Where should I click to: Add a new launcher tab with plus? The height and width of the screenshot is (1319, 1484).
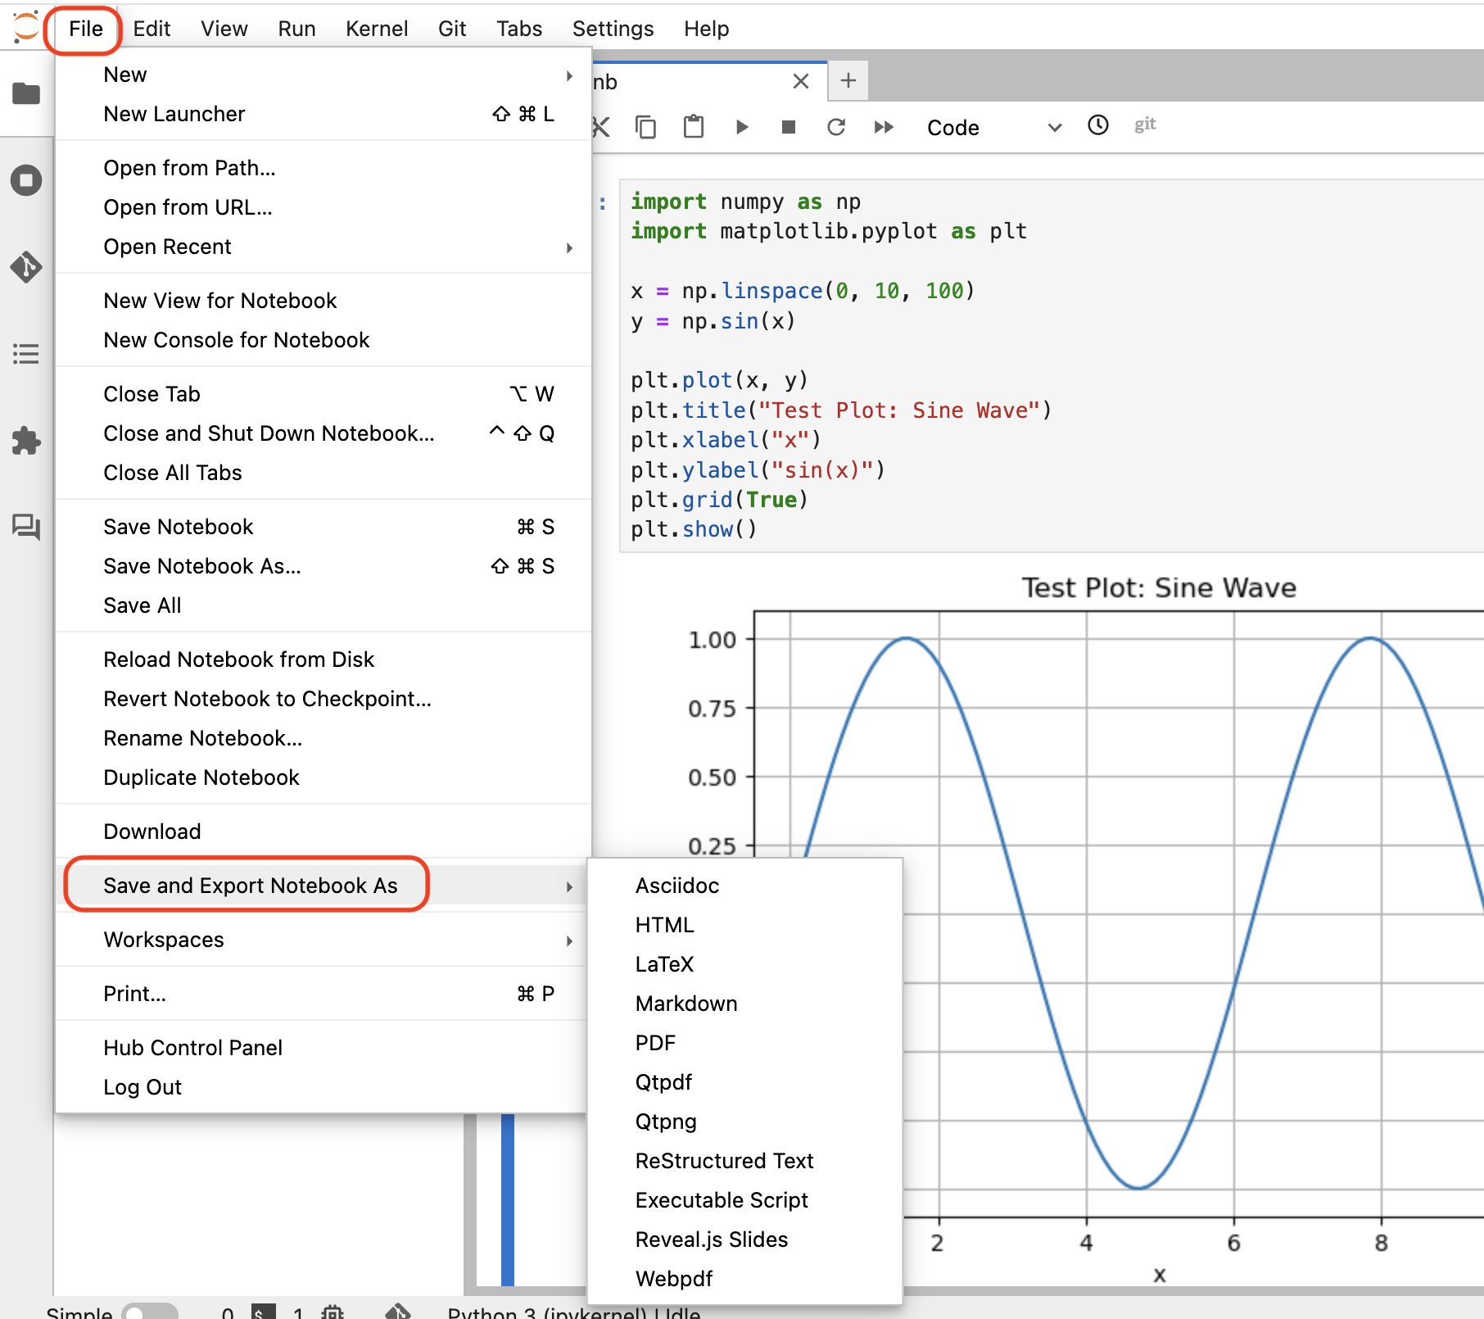click(848, 80)
